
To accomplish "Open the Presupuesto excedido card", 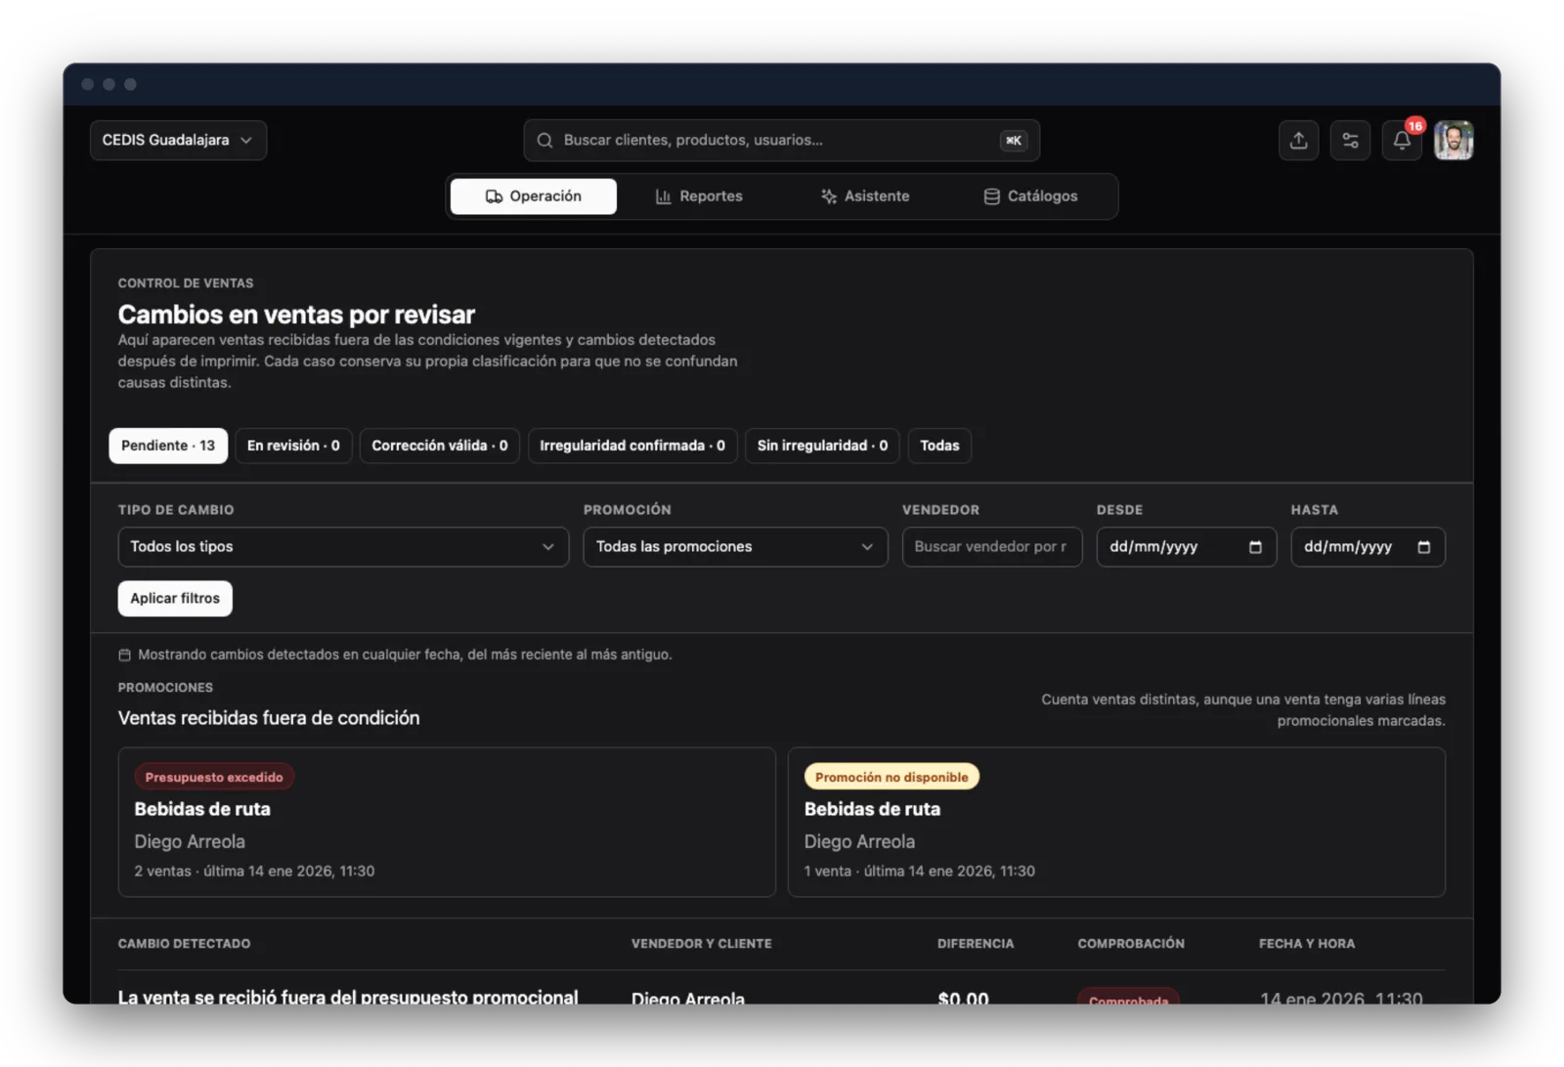I will tap(447, 823).
